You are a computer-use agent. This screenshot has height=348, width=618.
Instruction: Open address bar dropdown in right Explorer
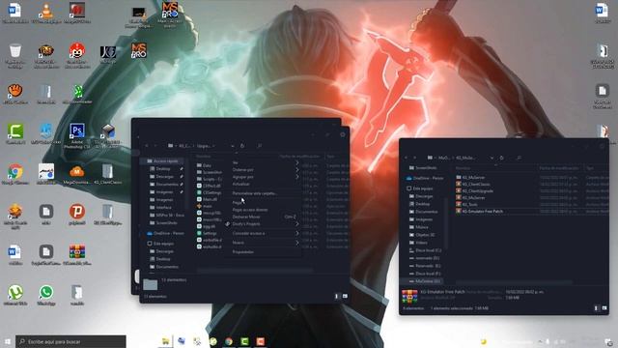click(492, 158)
